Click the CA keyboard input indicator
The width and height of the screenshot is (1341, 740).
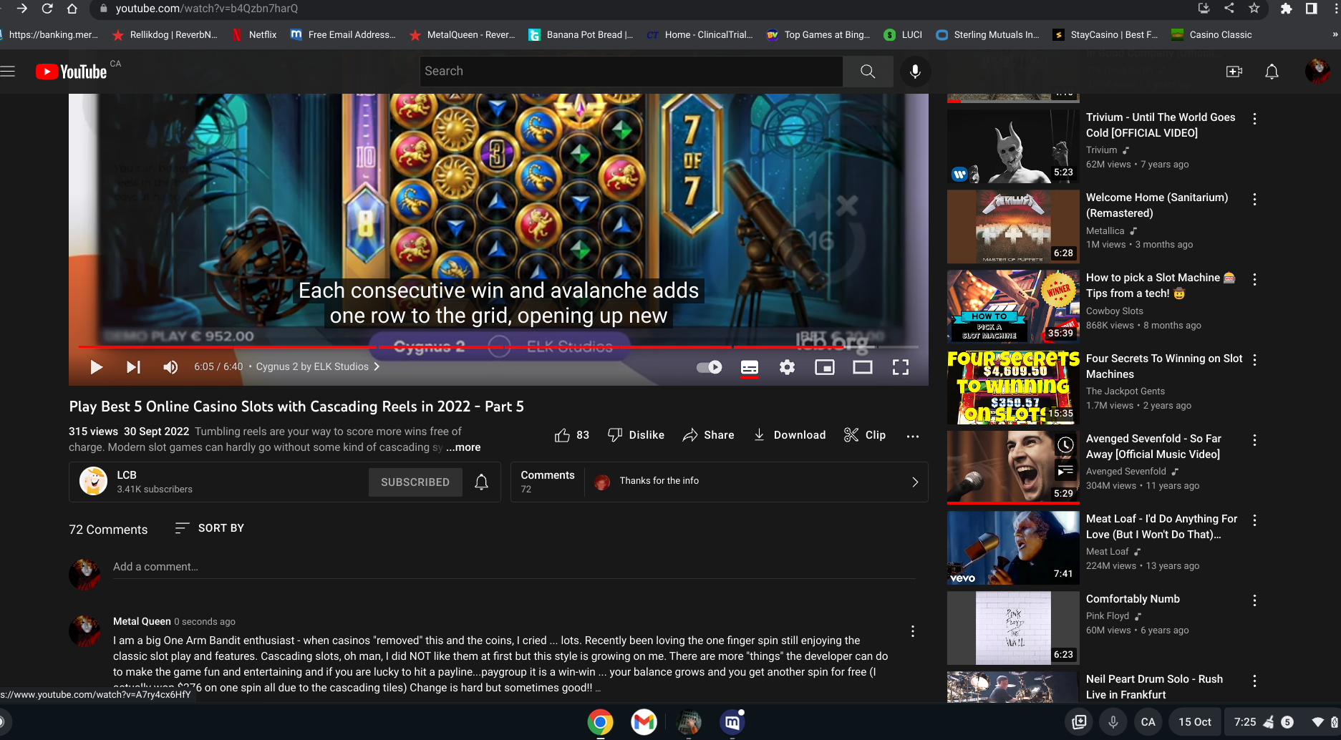click(x=1148, y=722)
